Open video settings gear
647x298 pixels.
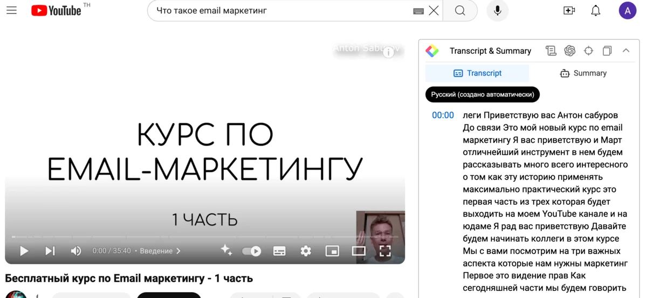(x=306, y=251)
